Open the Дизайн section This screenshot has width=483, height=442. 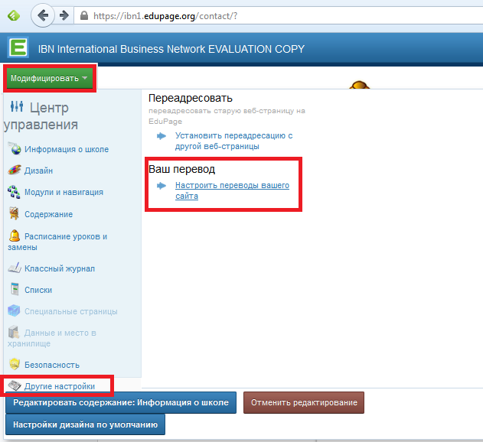coord(38,171)
